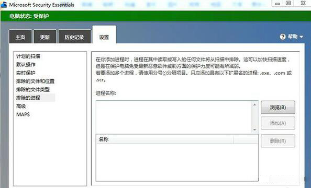This screenshot has width=311, height=188.
Task: Click the process box scroll up arrow
Action: click(254, 104)
